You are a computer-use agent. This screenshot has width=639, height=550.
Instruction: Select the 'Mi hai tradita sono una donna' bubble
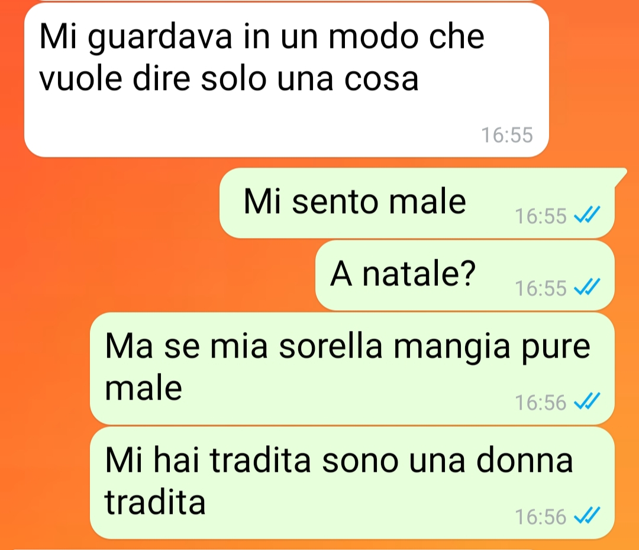352,483
